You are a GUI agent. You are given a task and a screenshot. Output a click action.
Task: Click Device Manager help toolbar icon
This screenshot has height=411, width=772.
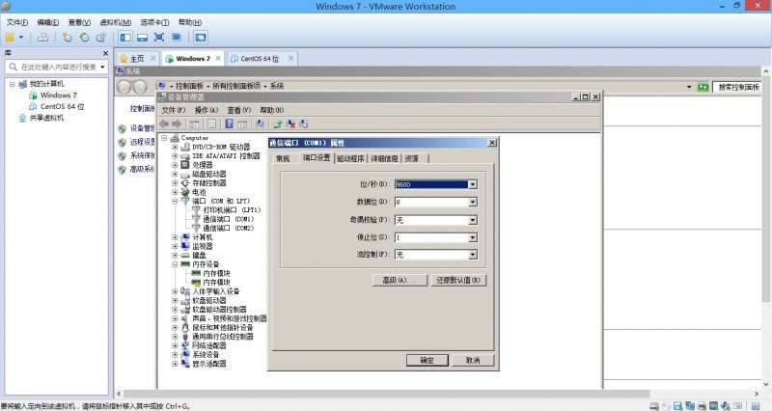[x=229, y=124]
